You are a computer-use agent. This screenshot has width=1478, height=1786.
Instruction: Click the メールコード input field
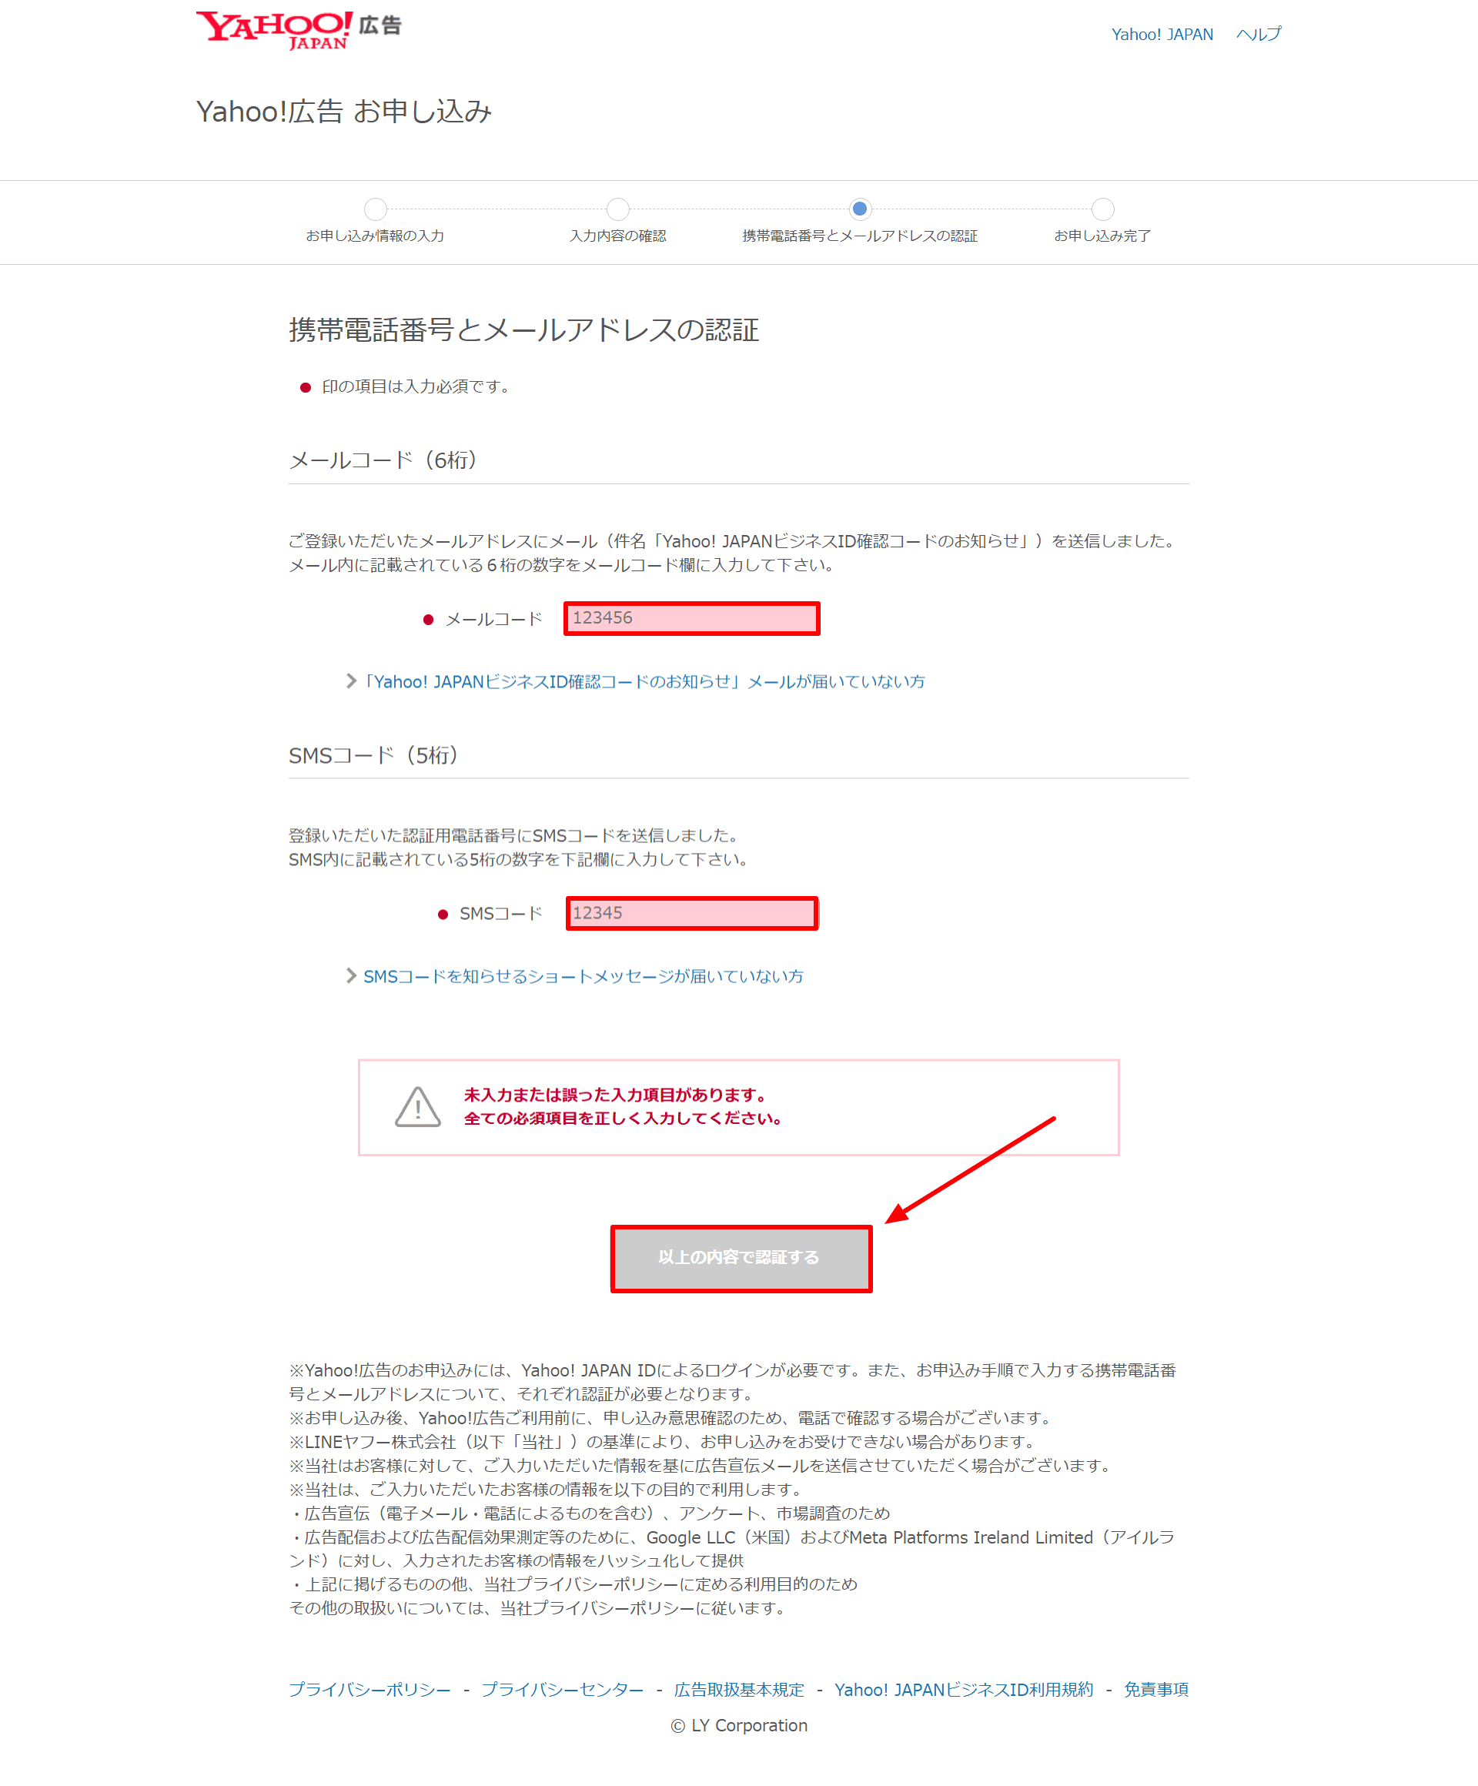coord(691,618)
